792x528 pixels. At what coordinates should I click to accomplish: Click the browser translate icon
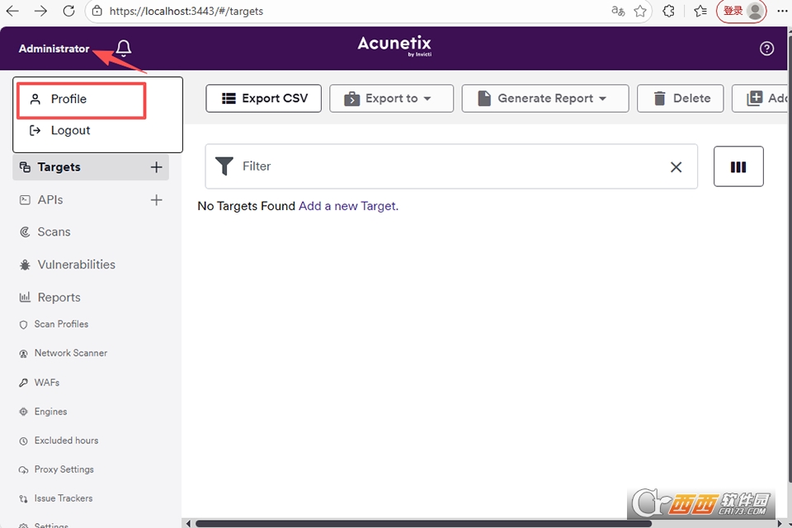pyautogui.click(x=618, y=11)
